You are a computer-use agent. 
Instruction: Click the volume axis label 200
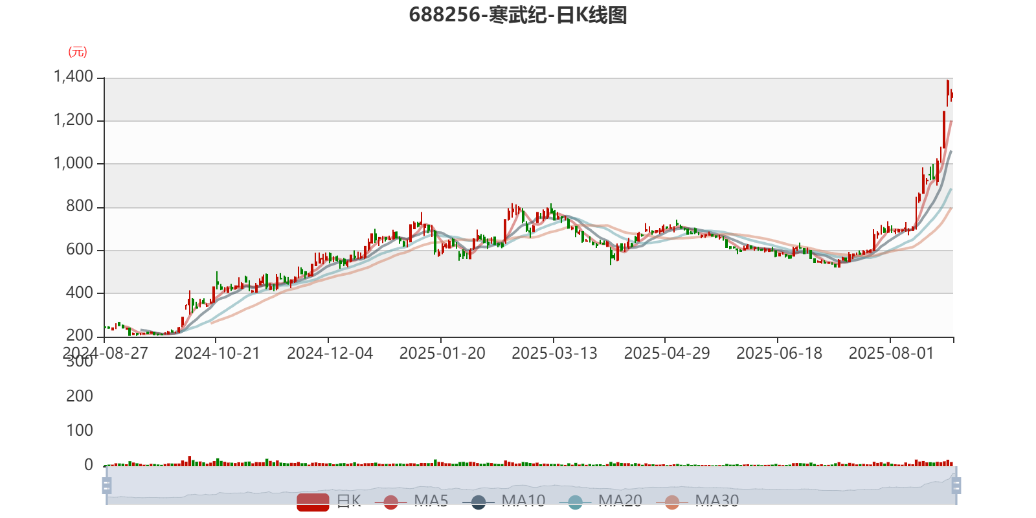[80, 396]
